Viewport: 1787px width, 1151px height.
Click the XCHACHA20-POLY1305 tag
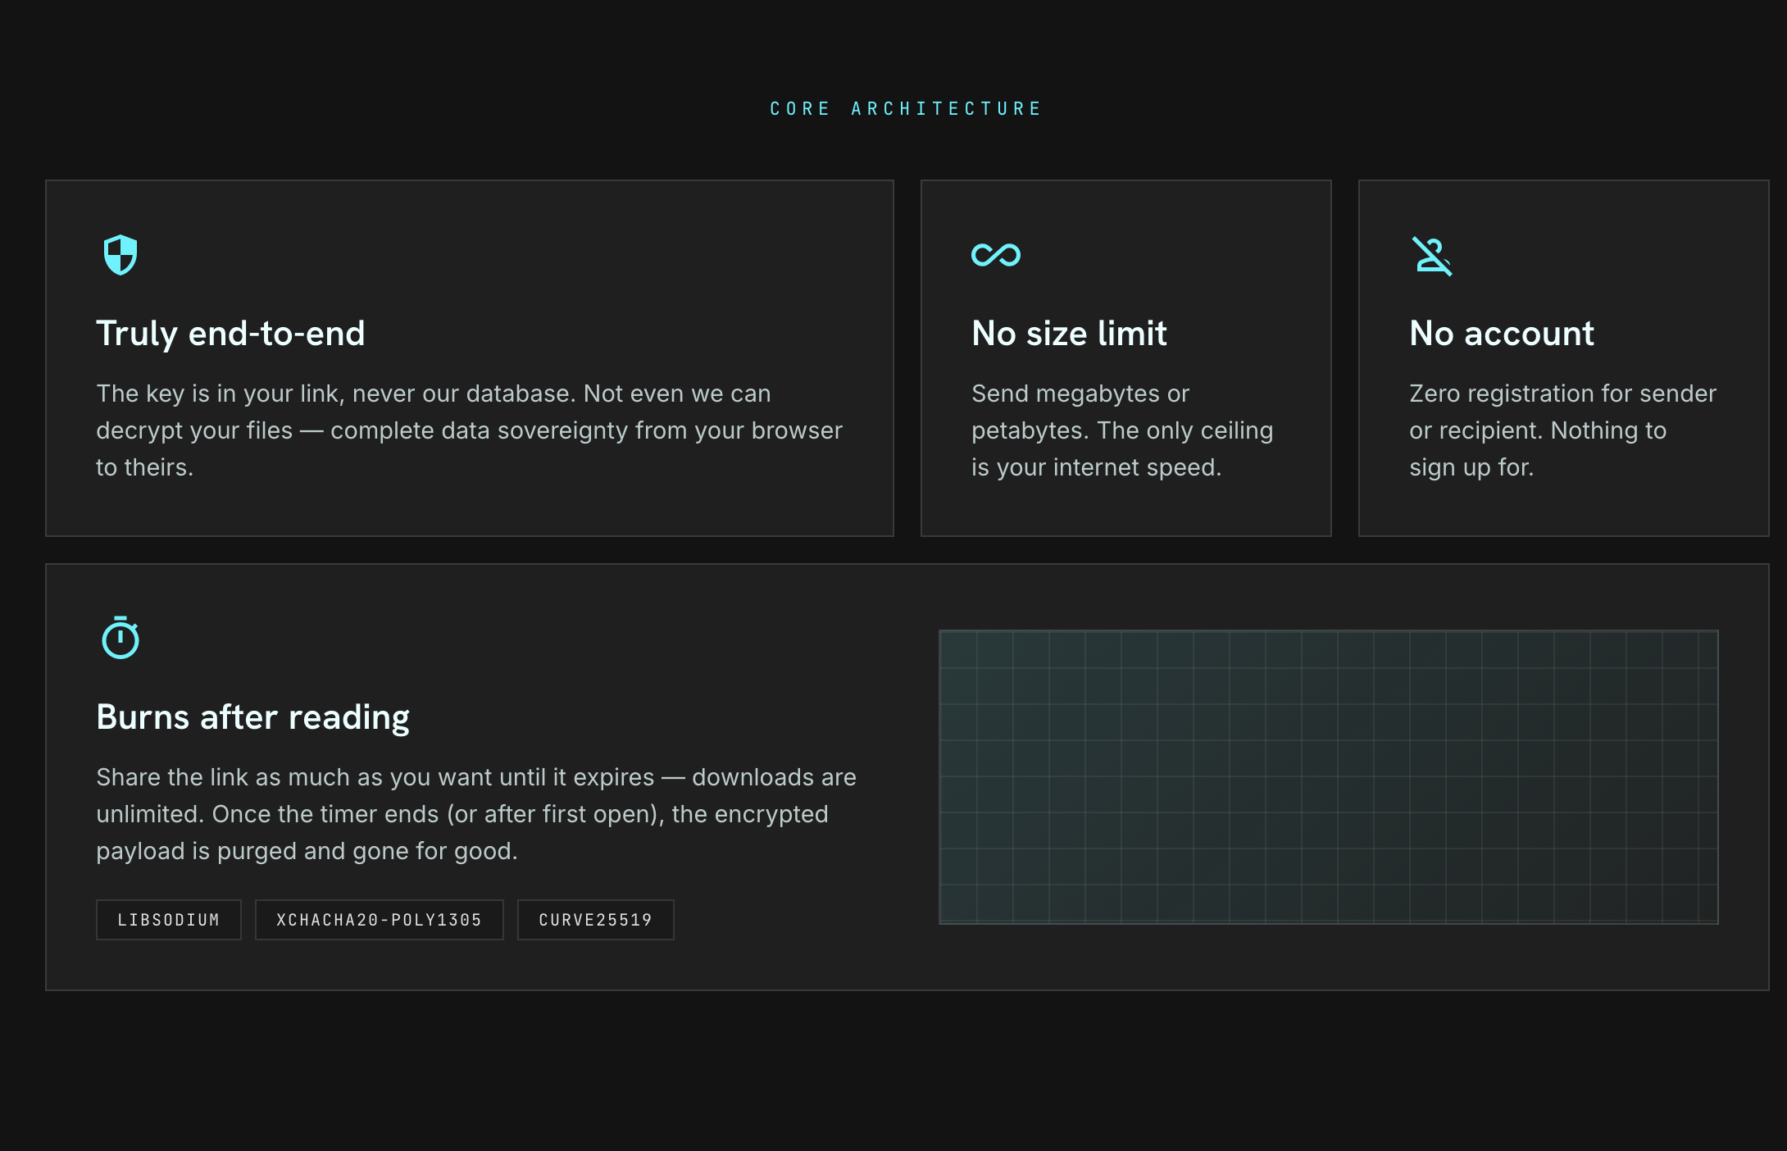pyautogui.click(x=380, y=920)
